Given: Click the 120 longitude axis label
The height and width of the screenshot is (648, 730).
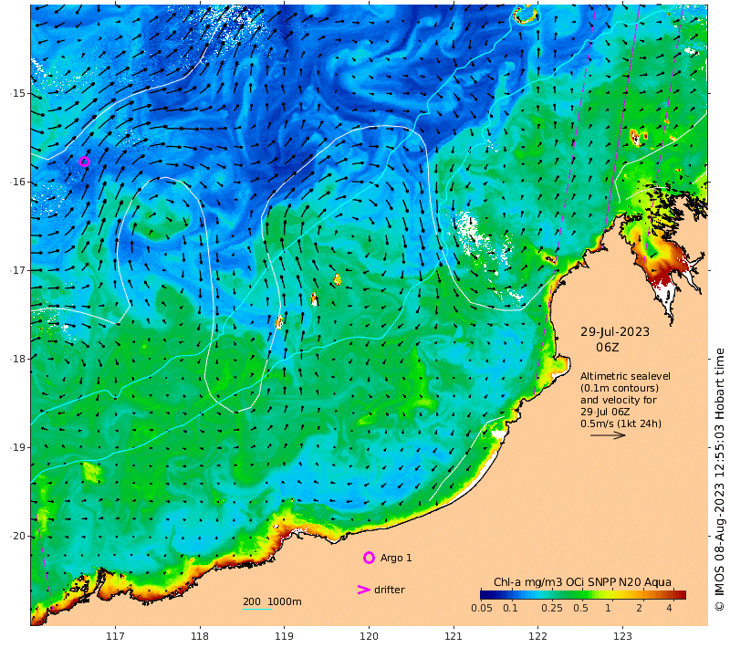Looking at the screenshot, I should point(369,636).
